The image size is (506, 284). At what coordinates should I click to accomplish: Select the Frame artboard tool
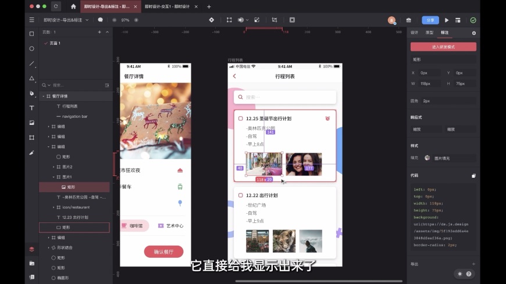pos(31,138)
